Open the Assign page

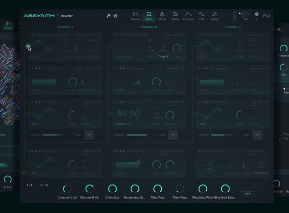[215, 16]
